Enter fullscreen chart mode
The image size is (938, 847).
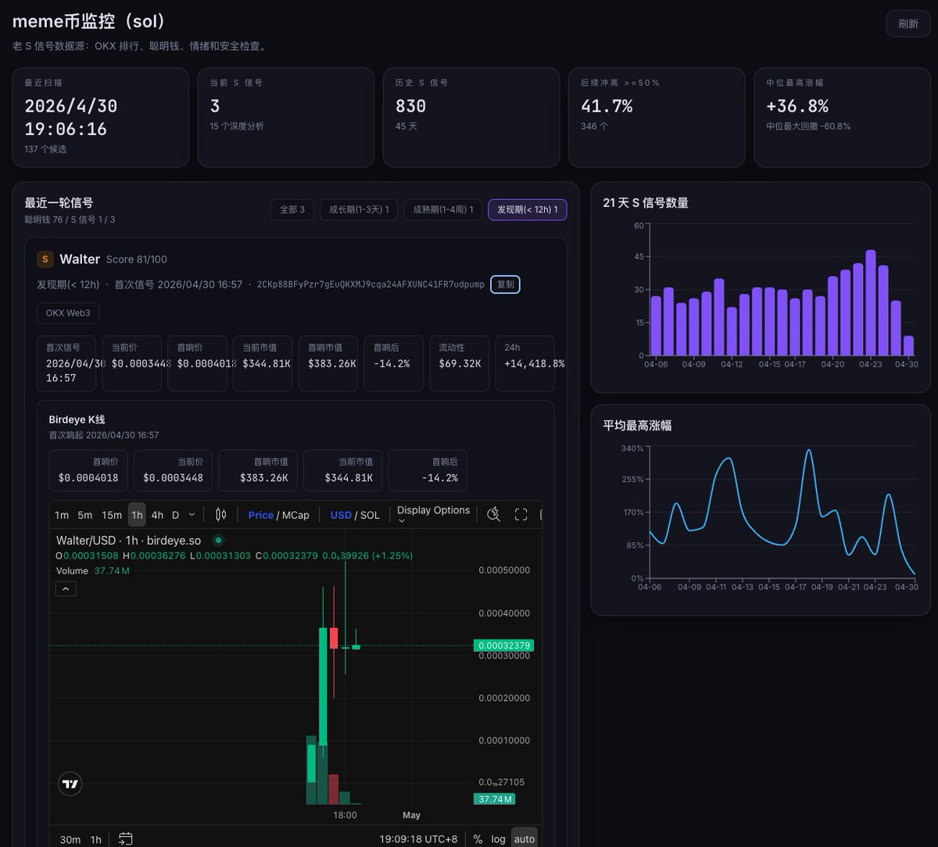coord(521,514)
